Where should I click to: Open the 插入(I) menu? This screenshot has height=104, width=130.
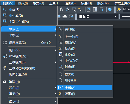pos(23,3)
